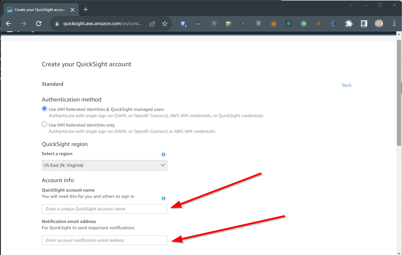
Task: Click the info icon beside QuickSight account name
Action: (x=163, y=198)
